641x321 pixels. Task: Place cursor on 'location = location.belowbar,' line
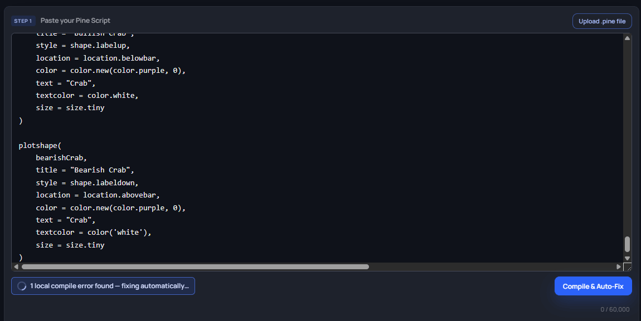[x=98, y=58]
